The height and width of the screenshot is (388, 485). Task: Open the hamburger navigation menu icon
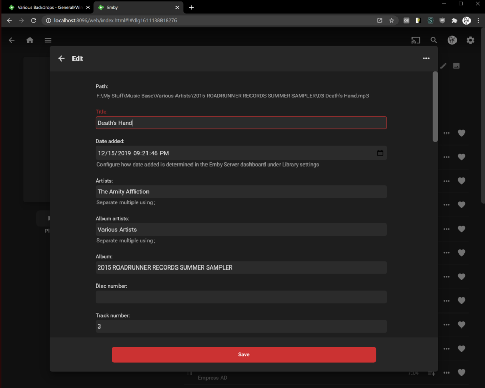(48, 40)
